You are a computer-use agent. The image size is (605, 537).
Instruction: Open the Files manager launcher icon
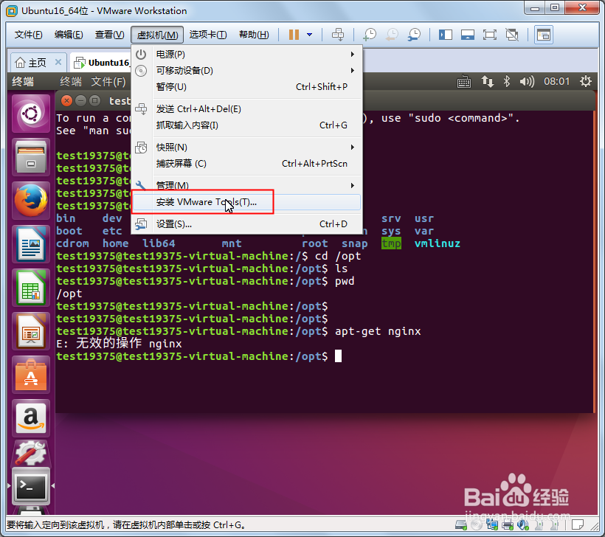tap(31, 157)
